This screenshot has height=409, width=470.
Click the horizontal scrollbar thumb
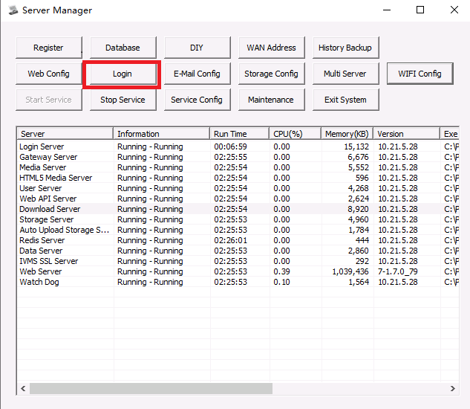pyautogui.click(x=151, y=389)
